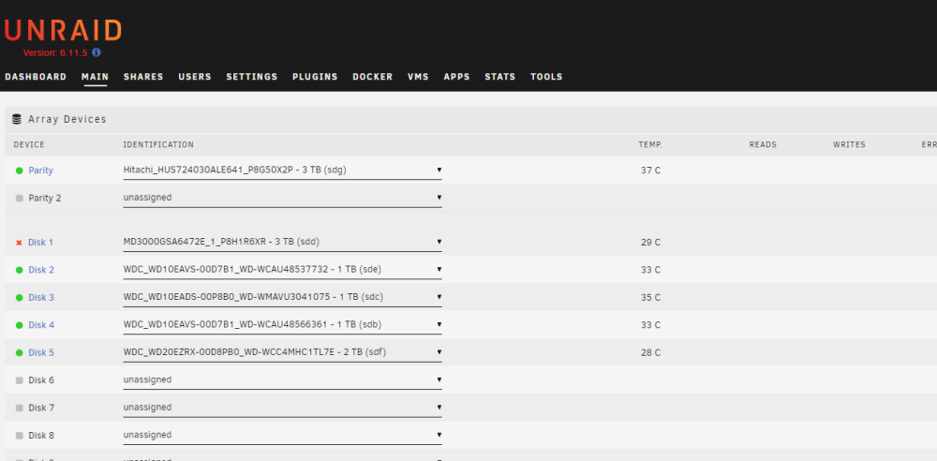The height and width of the screenshot is (461, 937).
Task: Open version info icon next to 6.11.5
Action: (97, 52)
